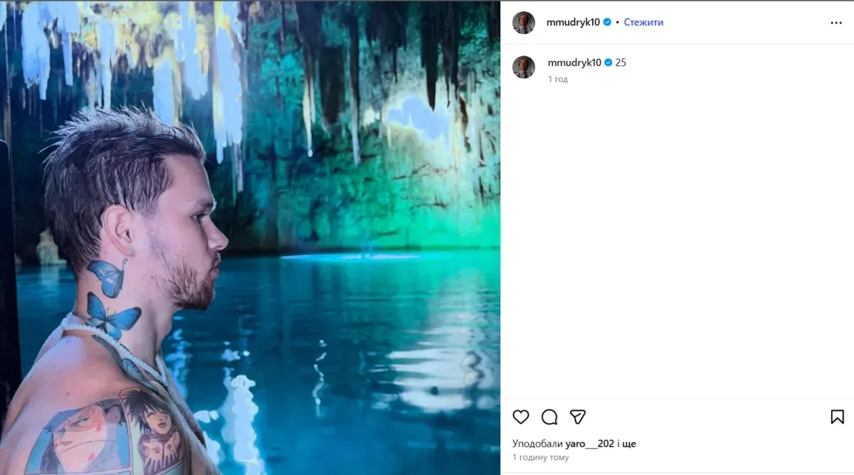The width and height of the screenshot is (854, 475).
Task: Open comments via the speech bubble icon
Action: pos(549,417)
